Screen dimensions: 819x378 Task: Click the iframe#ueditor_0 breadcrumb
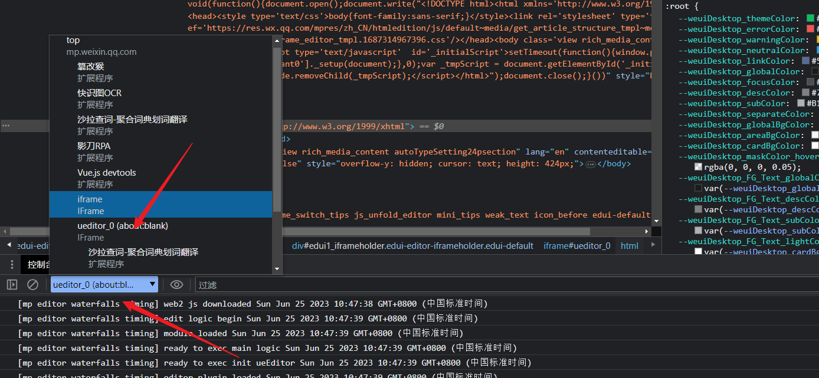pyautogui.click(x=576, y=246)
